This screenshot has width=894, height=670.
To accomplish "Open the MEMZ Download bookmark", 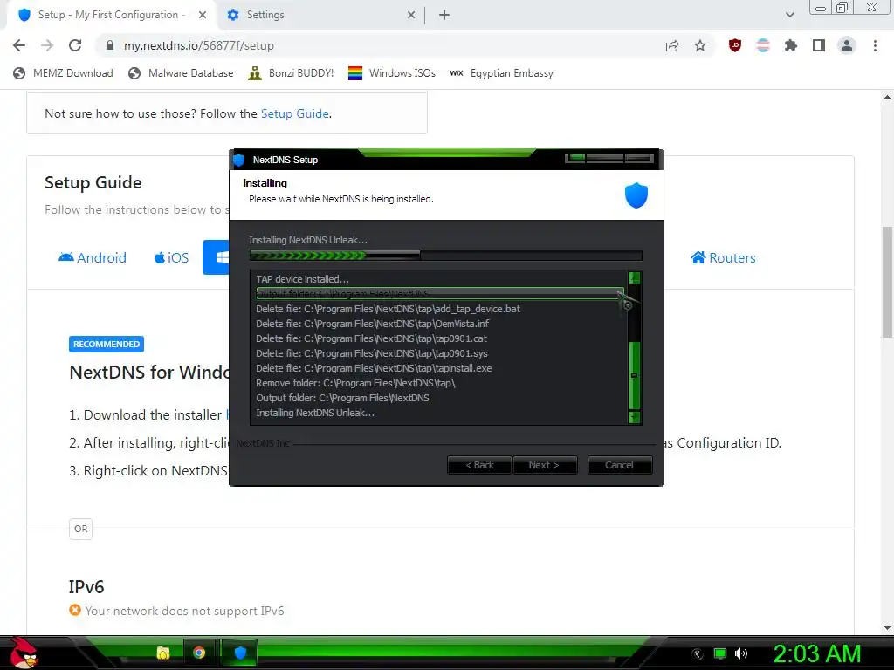I will tap(63, 73).
